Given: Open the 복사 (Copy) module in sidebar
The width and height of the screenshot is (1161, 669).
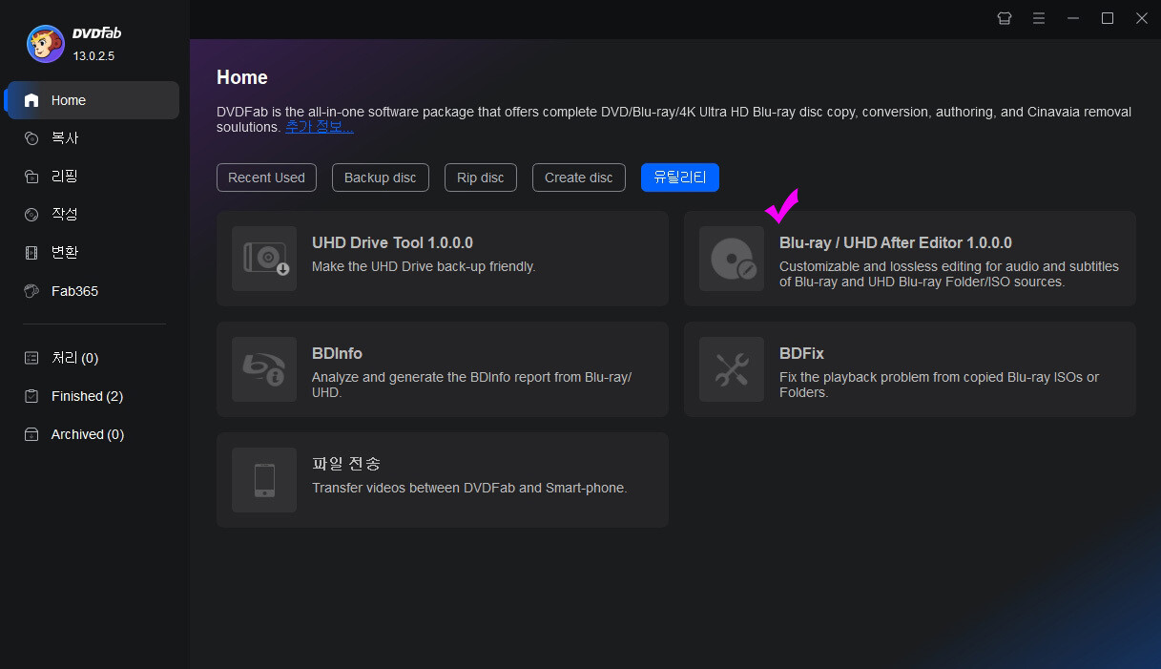Looking at the screenshot, I should 64,138.
